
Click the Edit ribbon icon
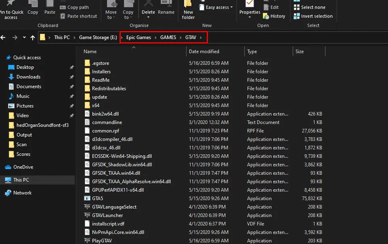266,7
